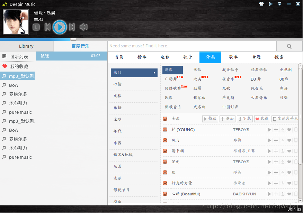This screenshot has height=213, width=303.
Task: Play the 样 (YOUNG) row triangle icon
Action: (x=269, y=130)
